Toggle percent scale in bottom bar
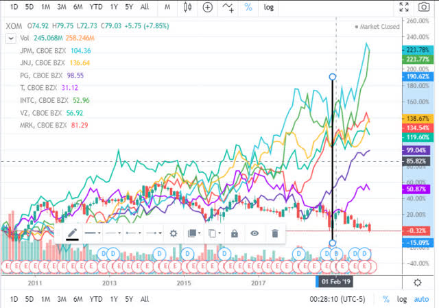The image size is (439, 308). point(386,299)
